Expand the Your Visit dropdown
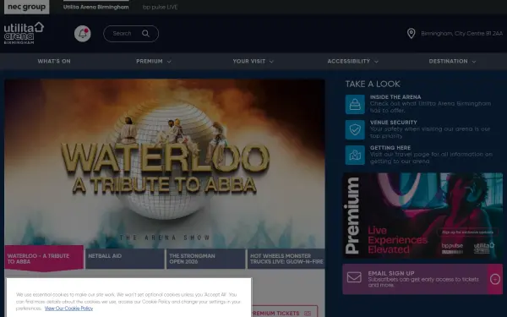This screenshot has width=507, height=317. click(253, 61)
